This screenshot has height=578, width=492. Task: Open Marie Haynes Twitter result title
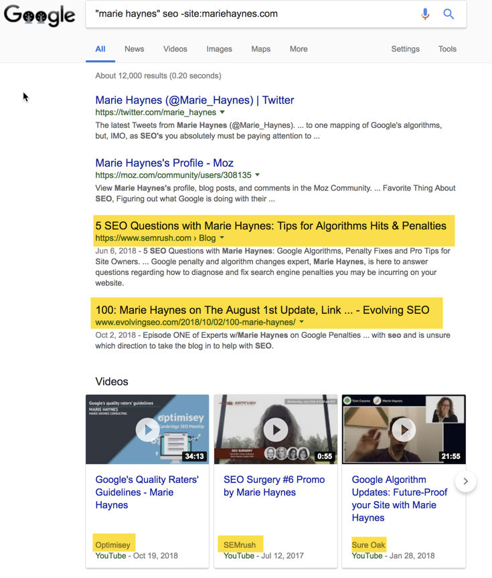[x=195, y=100]
